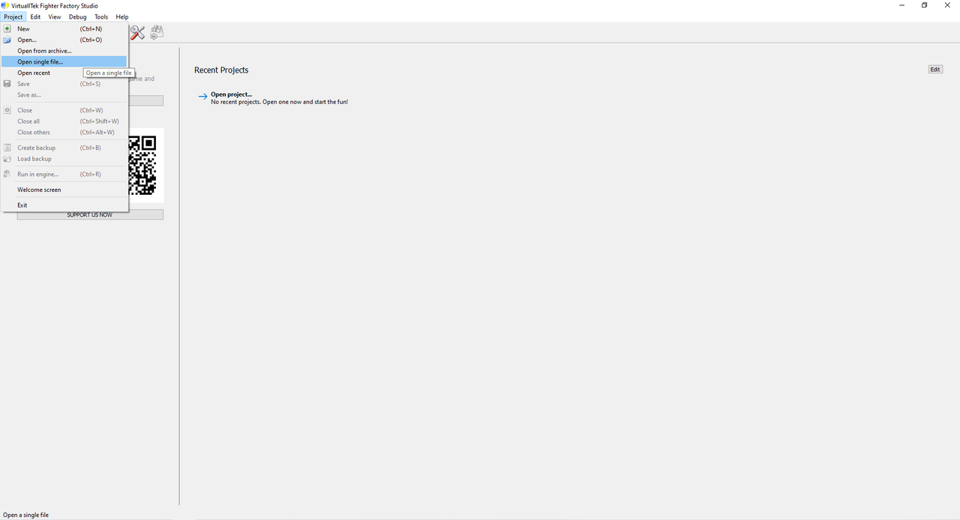
Task: Select Load backup menu entry
Action: pyautogui.click(x=64, y=159)
